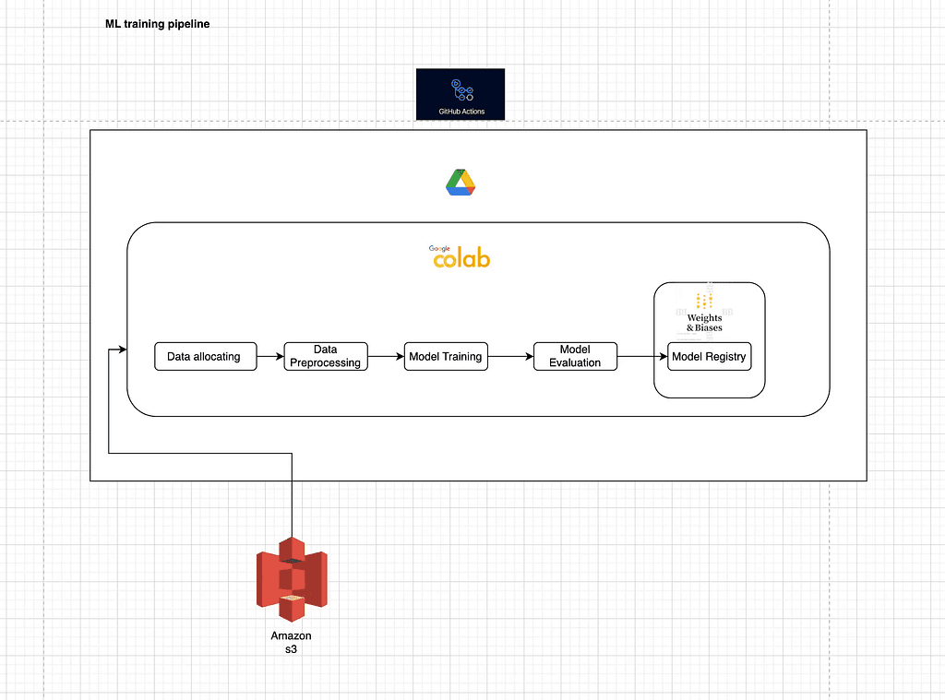
Task: Select the Data allocating node
Action: [x=205, y=357]
